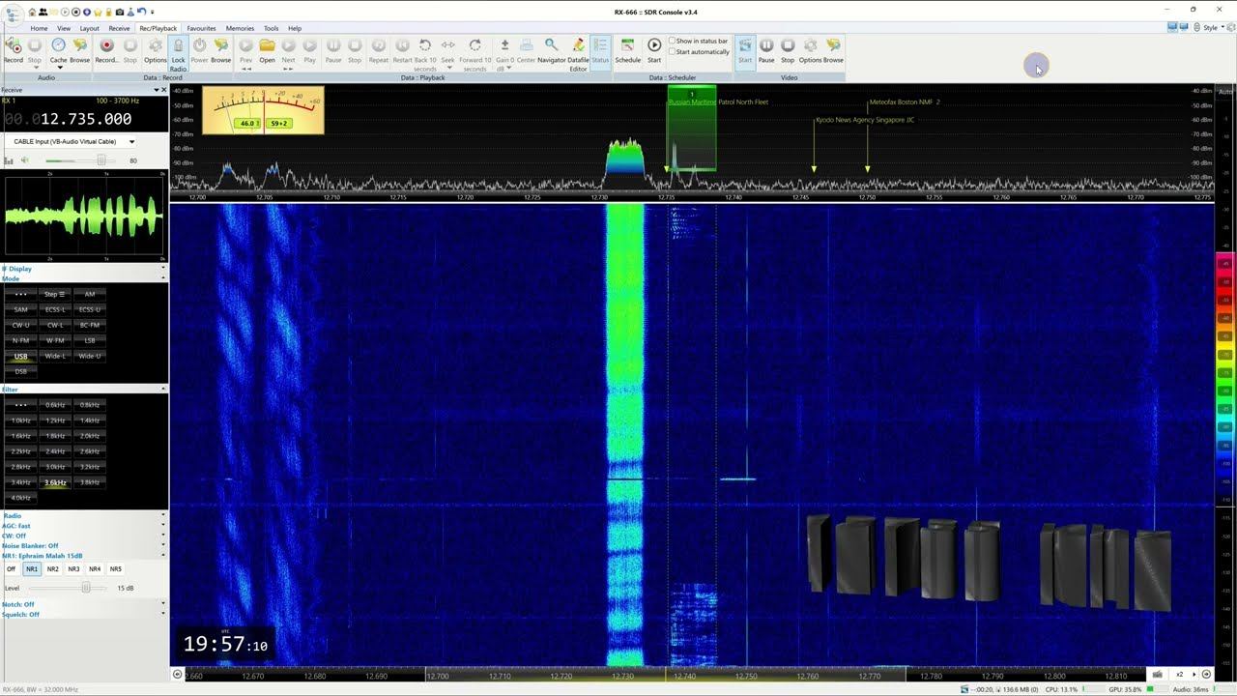Open the Receive ribbon tab
Screen dimensions: 1237x696
pyautogui.click(x=119, y=28)
